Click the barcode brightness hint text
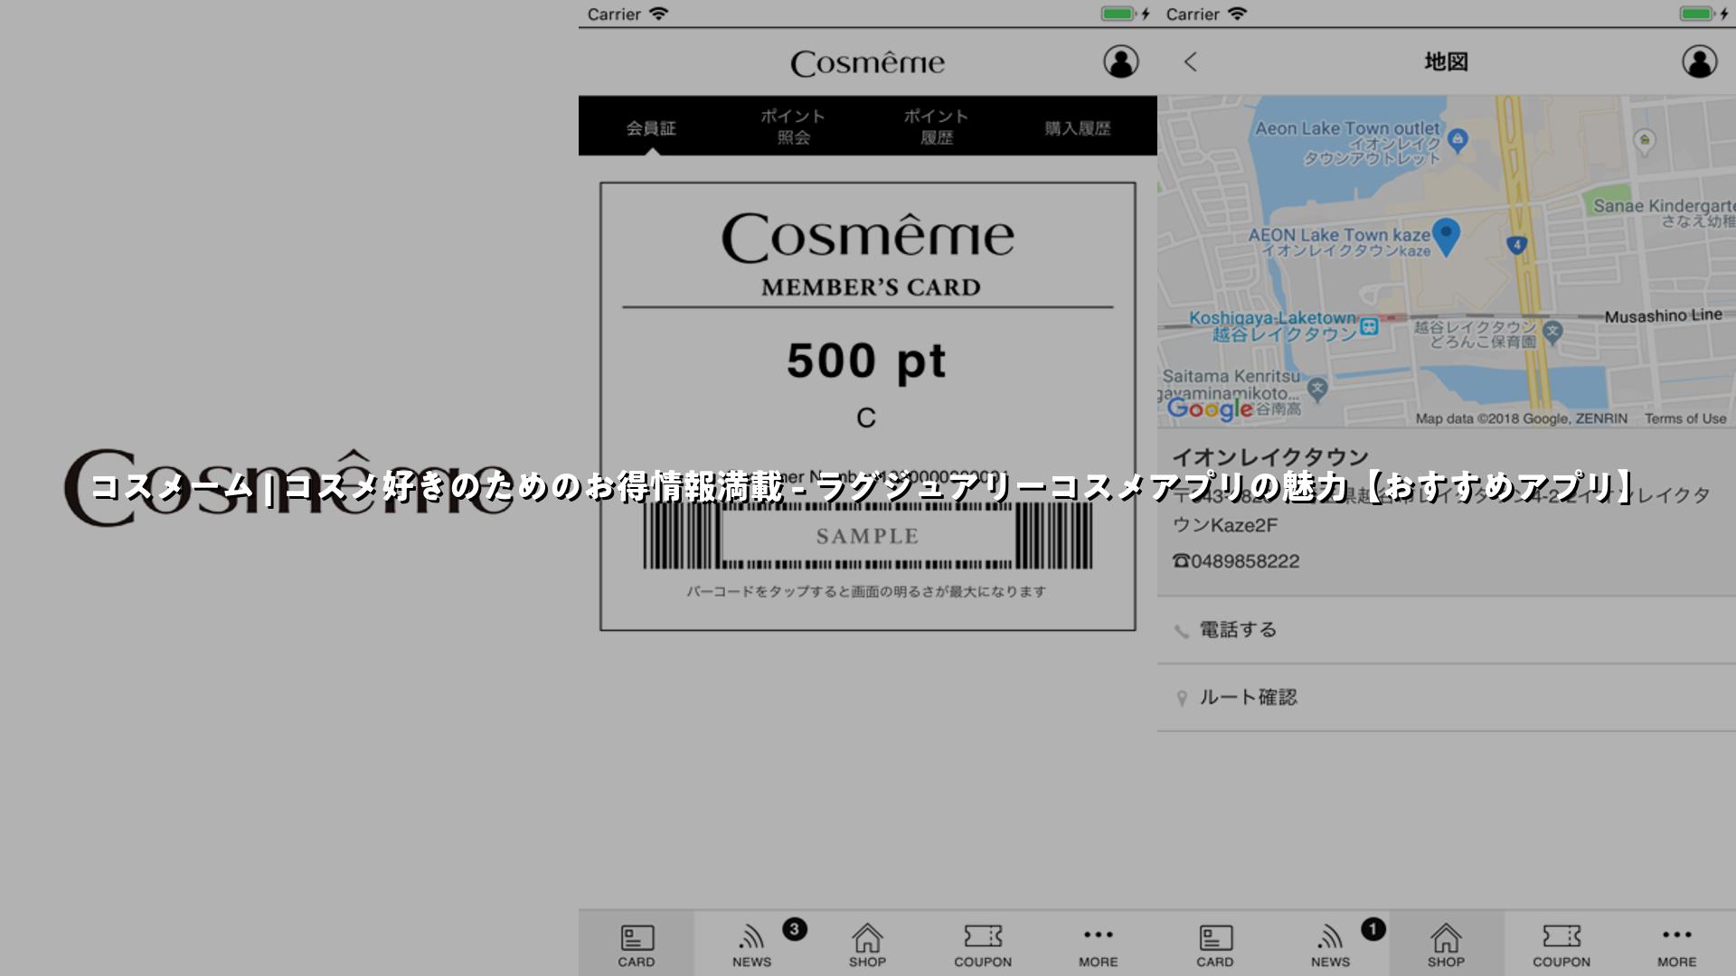The image size is (1736, 976). [x=866, y=592]
